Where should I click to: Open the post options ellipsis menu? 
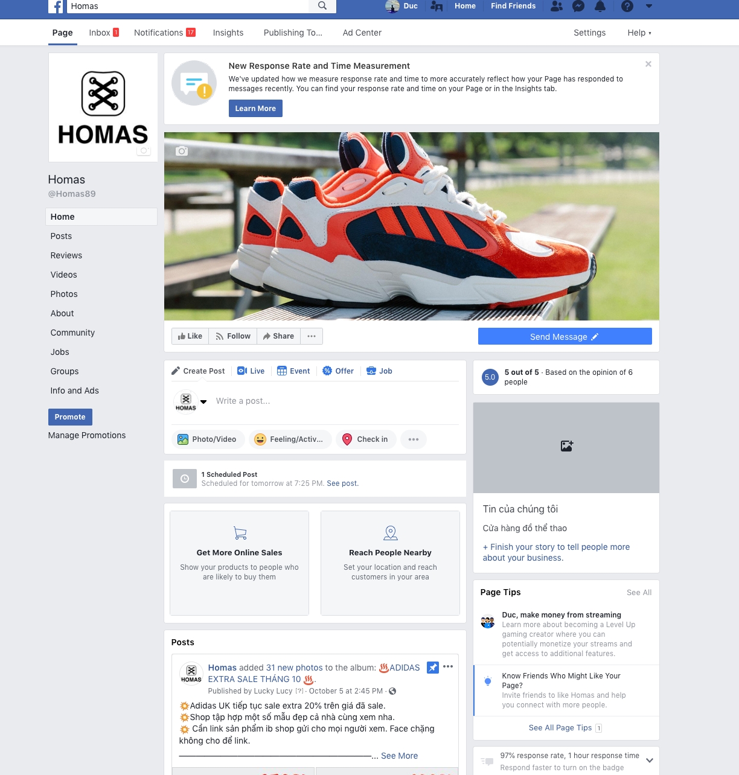click(x=448, y=667)
